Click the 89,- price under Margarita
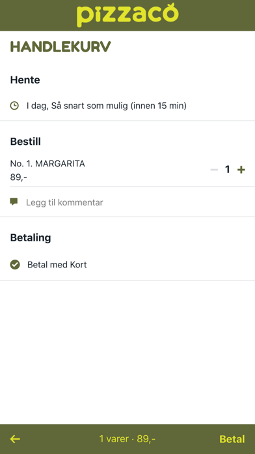 tap(19, 177)
